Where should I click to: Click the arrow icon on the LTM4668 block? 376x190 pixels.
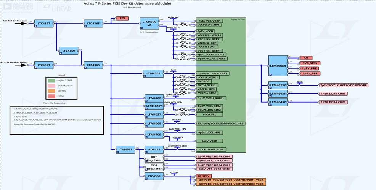pos(147,126)
